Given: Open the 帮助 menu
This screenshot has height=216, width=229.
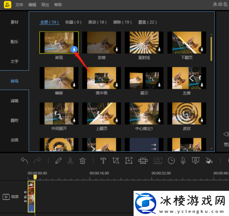Looking at the screenshot, I should pos(58,5).
